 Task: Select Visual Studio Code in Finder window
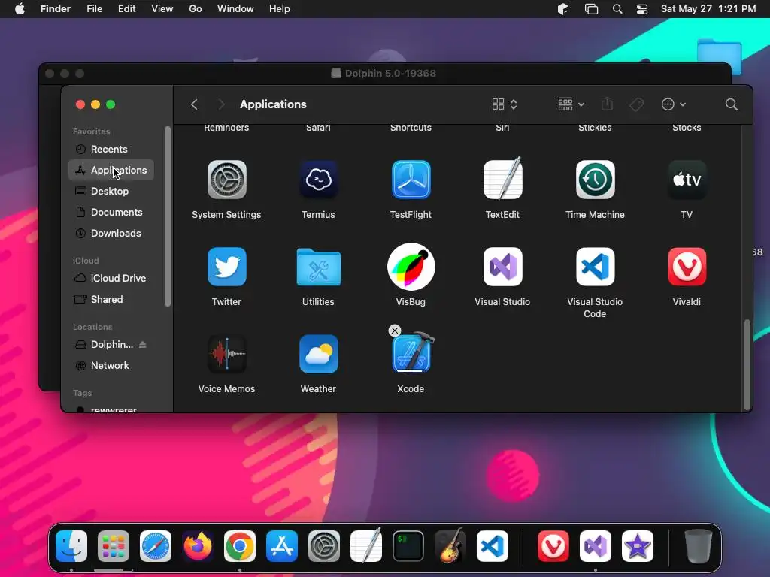[595, 267]
